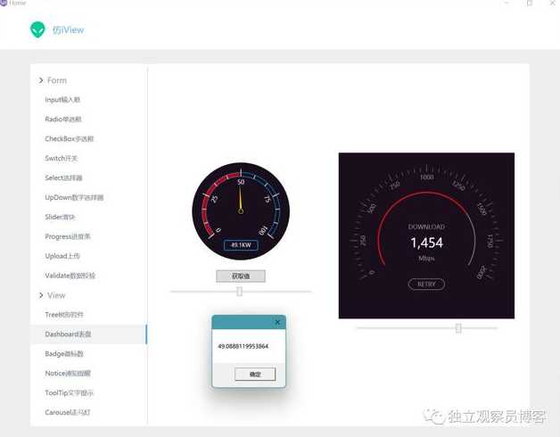The width and height of the screenshot is (560, 437).
Task: Click the 49.0888119953864 value text
Action: (x=243, y=346)
